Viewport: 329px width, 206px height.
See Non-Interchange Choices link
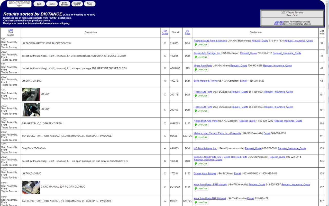click(x=278, y=24)
